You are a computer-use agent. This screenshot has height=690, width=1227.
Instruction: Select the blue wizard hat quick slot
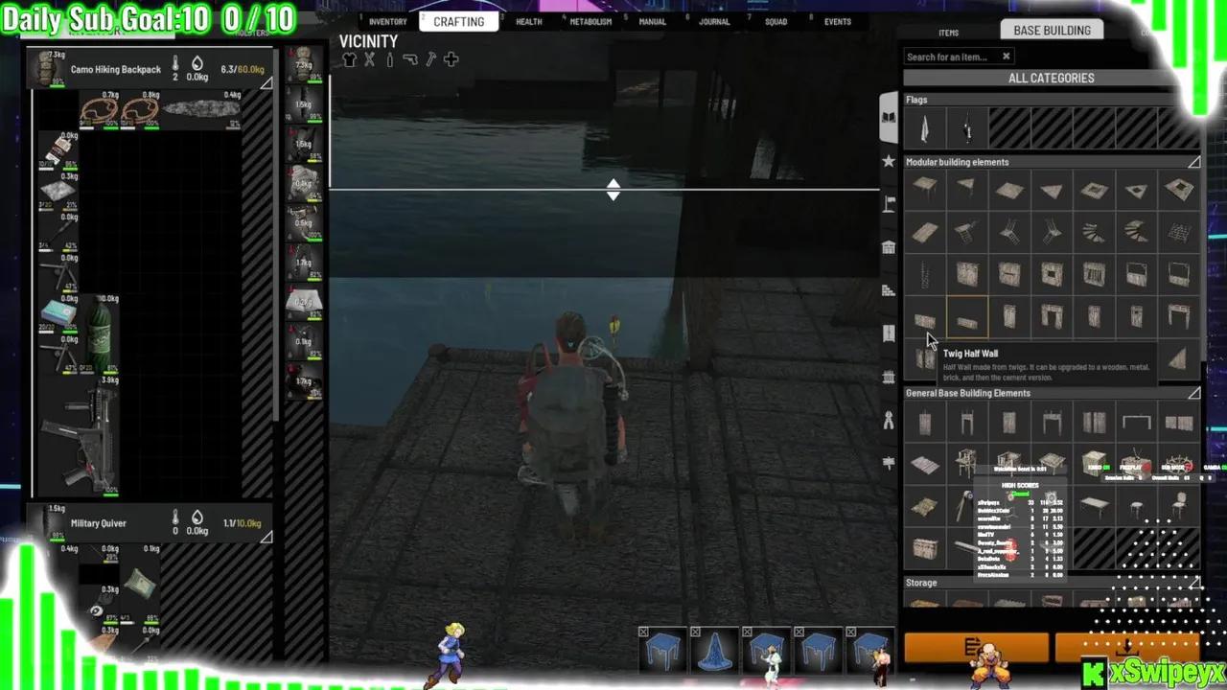click(713, 650)
